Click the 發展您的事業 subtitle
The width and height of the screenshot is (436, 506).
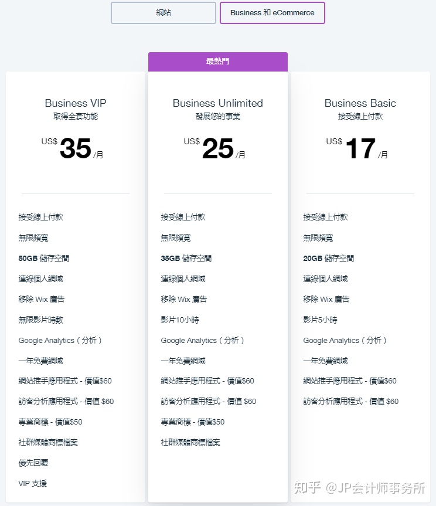click(x=217, y=116)
